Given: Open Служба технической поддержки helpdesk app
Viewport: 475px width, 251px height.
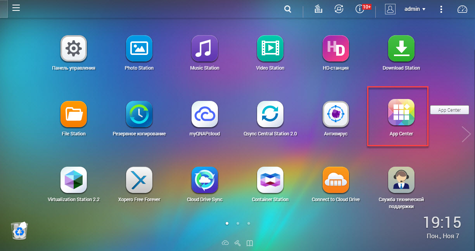Looking at the screenshot, I should pos(401,180).
